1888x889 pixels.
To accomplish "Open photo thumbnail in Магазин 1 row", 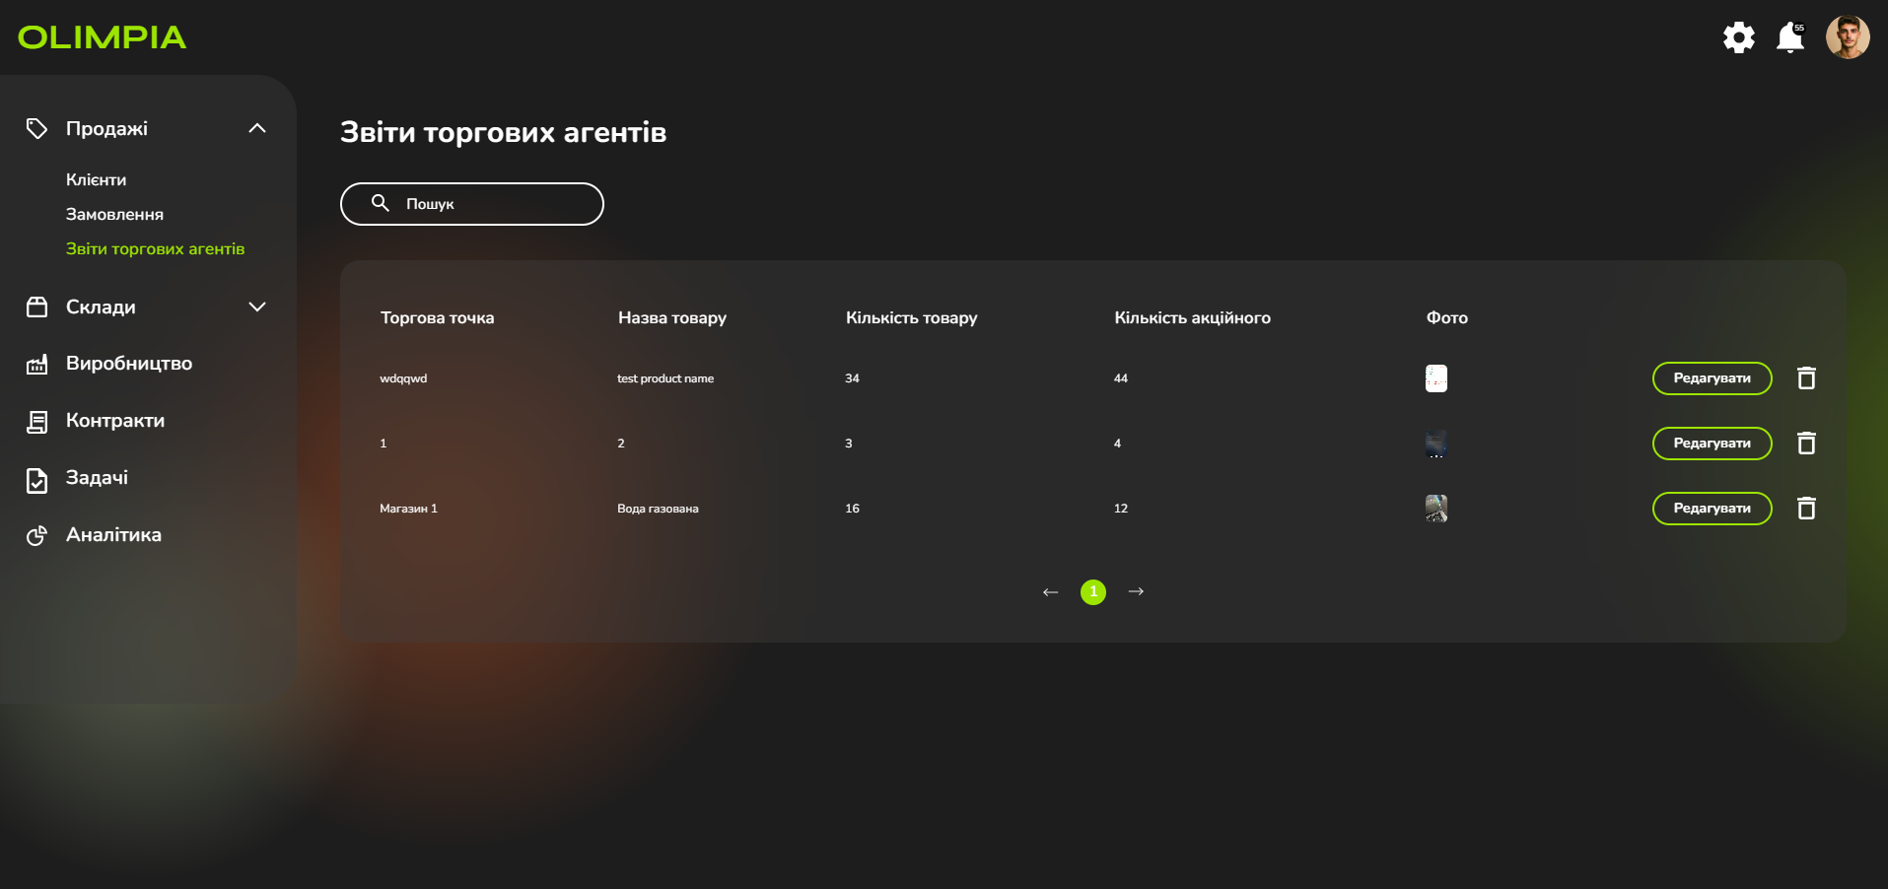I will [x=1436, y=509].
